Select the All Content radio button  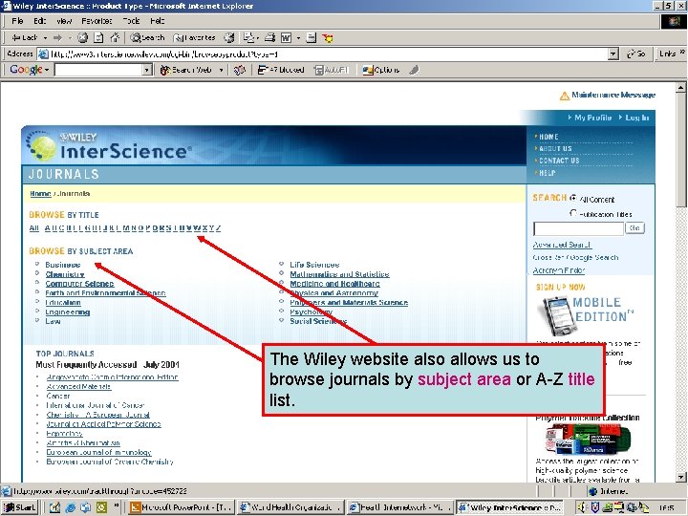pyautogui.click(x=573, y=198)
